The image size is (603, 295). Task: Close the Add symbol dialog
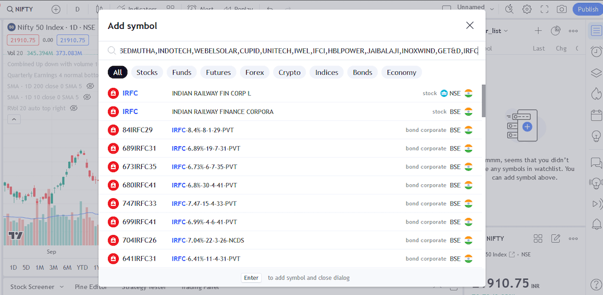470,25
